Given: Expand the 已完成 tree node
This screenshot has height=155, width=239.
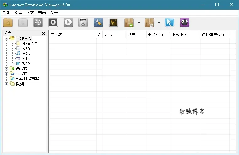Looking at the screenshot, I should (x=6, y=74).
